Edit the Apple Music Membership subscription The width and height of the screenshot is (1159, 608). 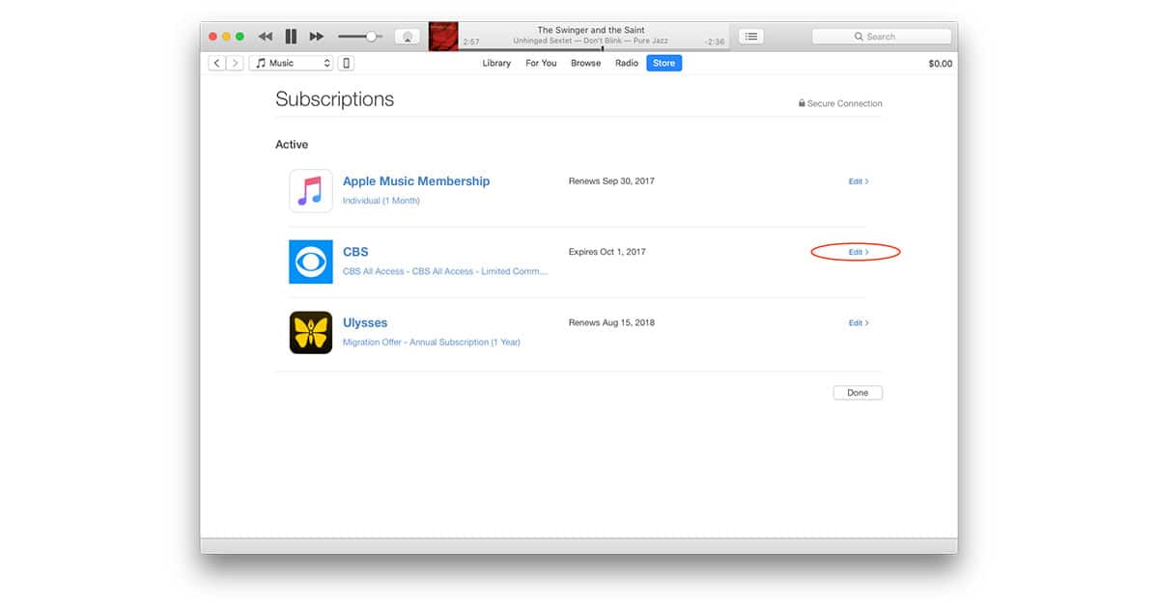(x=859, y=181)
